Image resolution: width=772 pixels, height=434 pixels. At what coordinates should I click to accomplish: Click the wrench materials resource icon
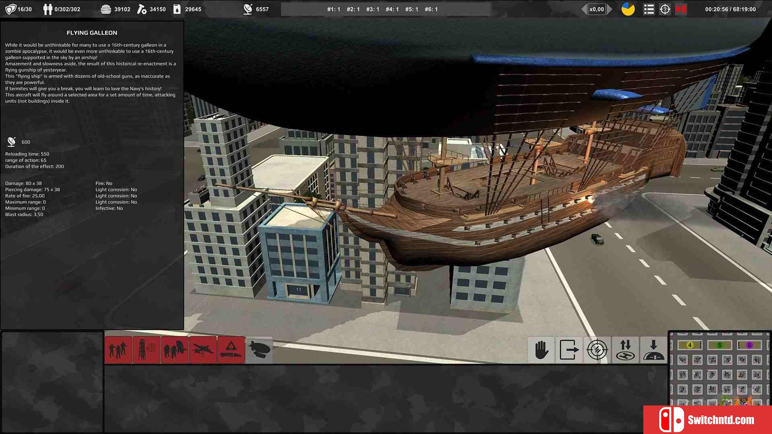[142, 9]
